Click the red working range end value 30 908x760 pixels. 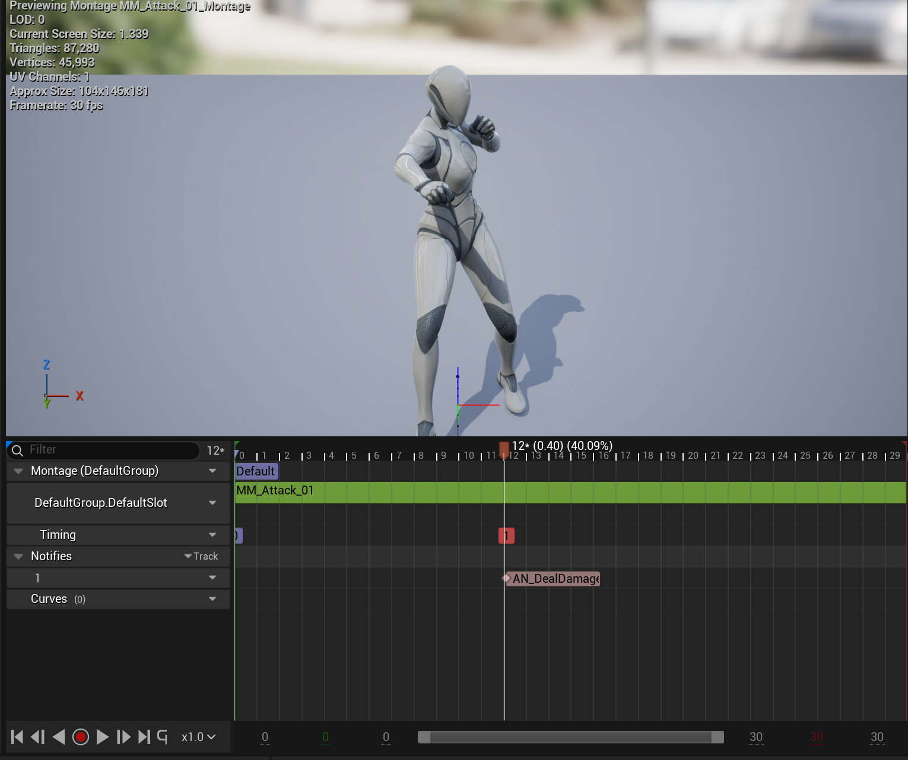817,737
